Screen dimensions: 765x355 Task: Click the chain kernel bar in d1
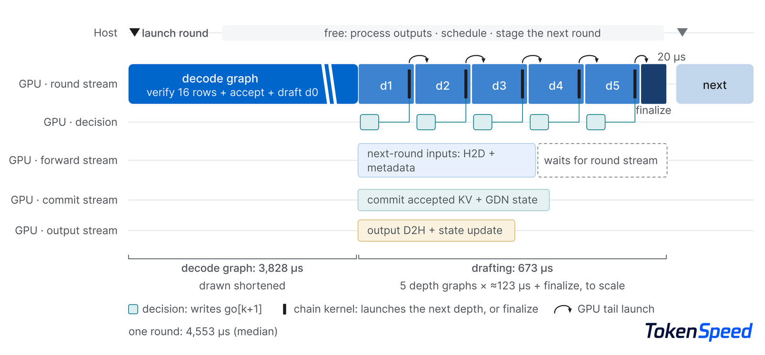tap(409, 84)
